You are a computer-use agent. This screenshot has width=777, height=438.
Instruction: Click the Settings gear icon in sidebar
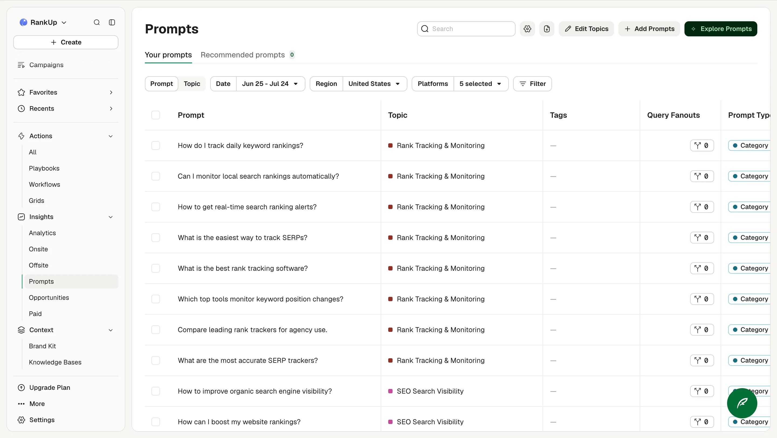pos(21,420)
